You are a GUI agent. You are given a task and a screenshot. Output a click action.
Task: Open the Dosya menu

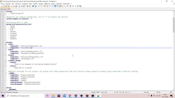click(x=2, y=4)
